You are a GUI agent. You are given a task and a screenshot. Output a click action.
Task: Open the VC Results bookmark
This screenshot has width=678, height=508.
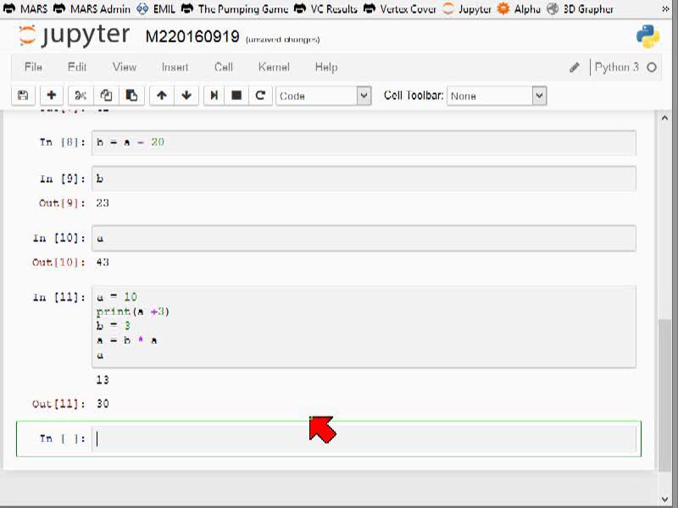[x=326, y=8]
